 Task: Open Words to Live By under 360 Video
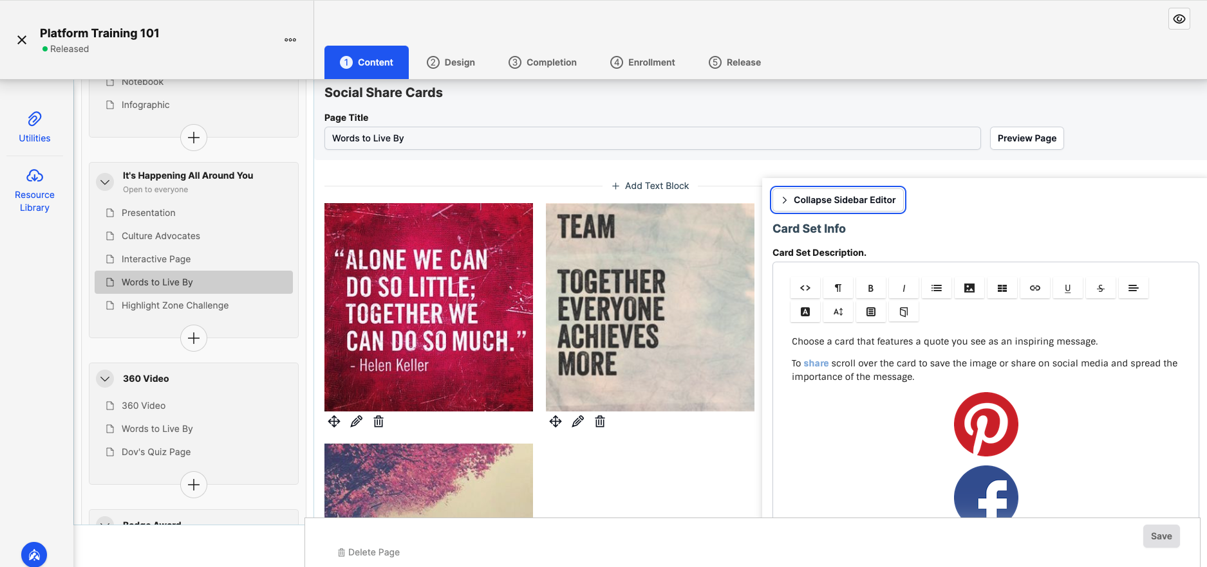194,429
